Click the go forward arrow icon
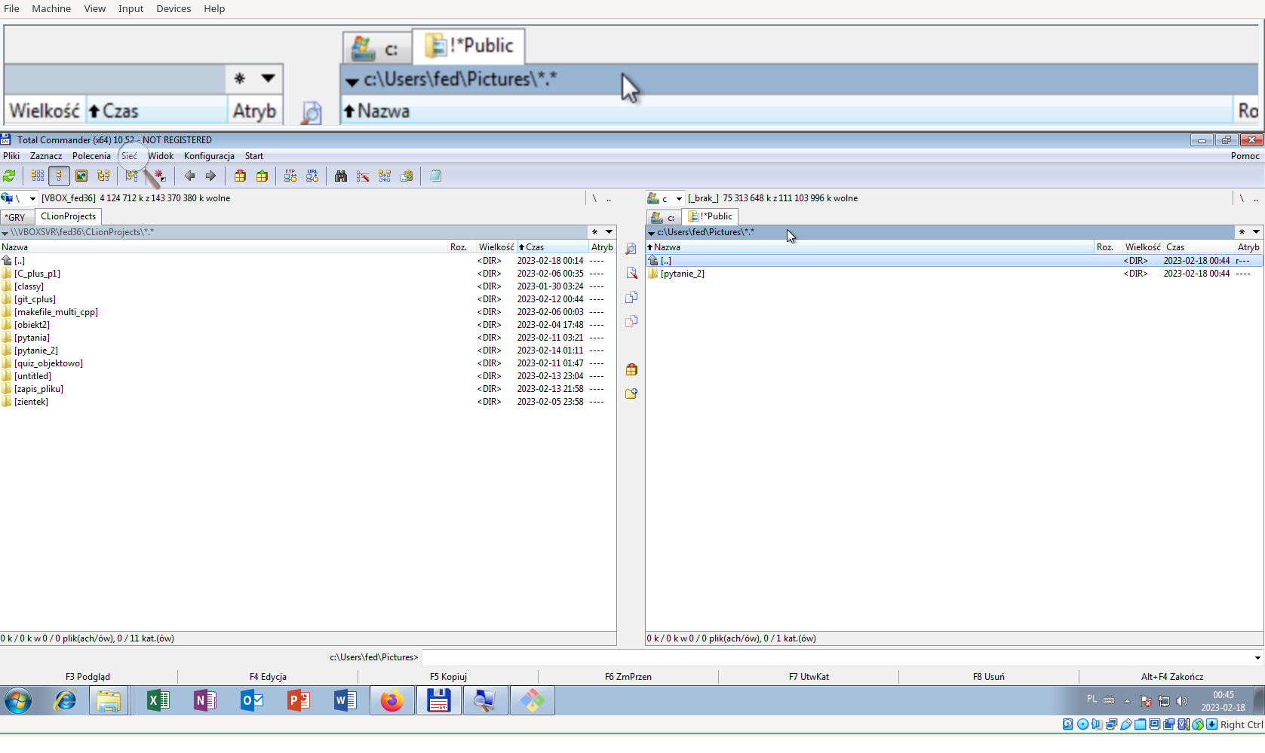Image resolution: width=1265 pixels, height=753 pixels. (210, 176)
